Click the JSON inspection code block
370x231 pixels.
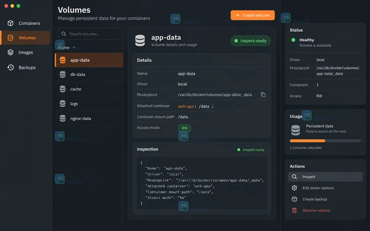click(x=202, y=183)
